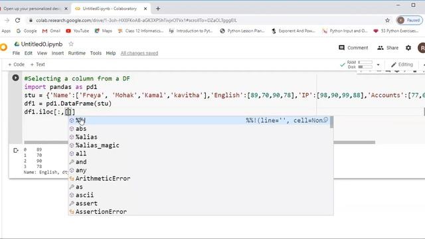The image size is (425, 239).
Task: Open 53 Python Exercises bookmark
Action: pyautogui.click(x=396, y=31)
